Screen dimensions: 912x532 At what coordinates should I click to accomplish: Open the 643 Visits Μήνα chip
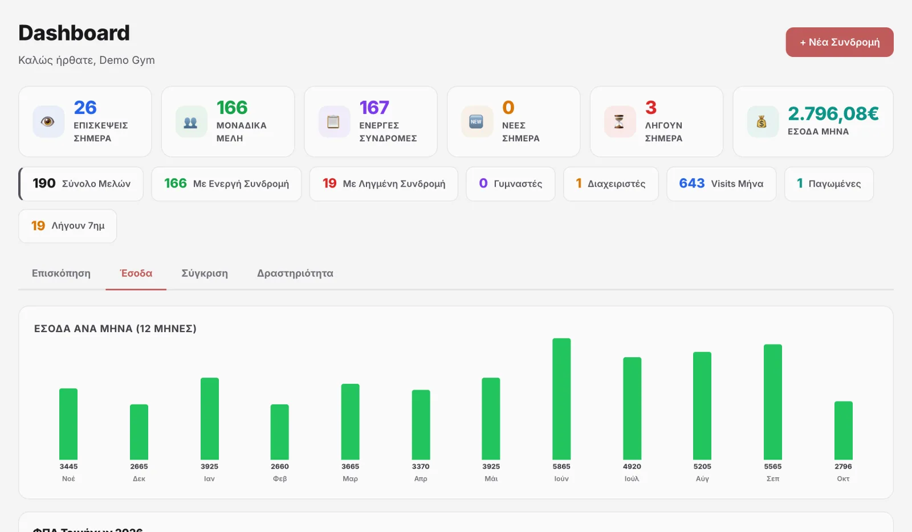click(x=721, y=183)
